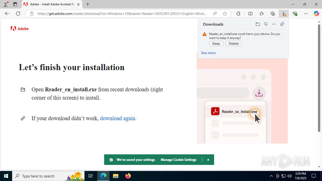Open Browser essentials icon

coord(295,14)
